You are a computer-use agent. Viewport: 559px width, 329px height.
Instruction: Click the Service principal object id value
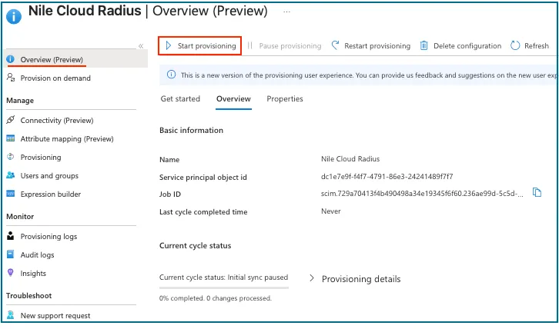[x=387, y=177]
